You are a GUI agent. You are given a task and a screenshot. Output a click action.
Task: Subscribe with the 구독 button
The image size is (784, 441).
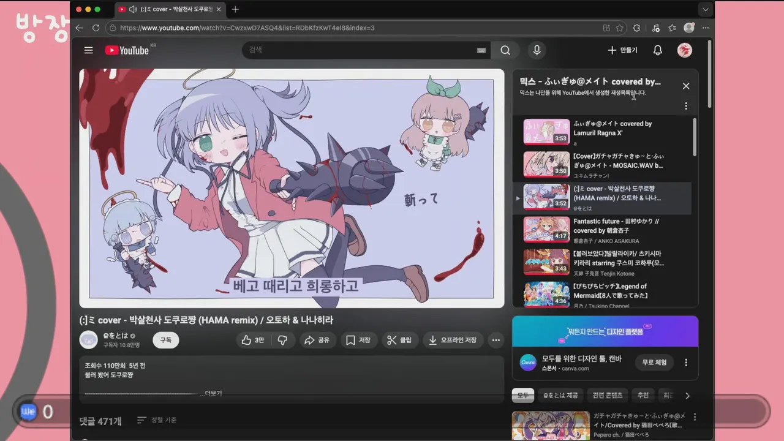tap(165, 340)
